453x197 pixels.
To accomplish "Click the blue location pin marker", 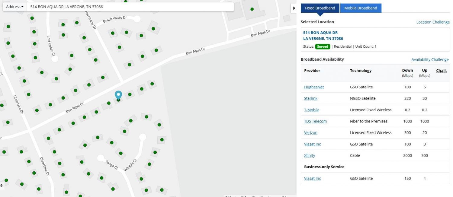I will click(x=118, y=95).
